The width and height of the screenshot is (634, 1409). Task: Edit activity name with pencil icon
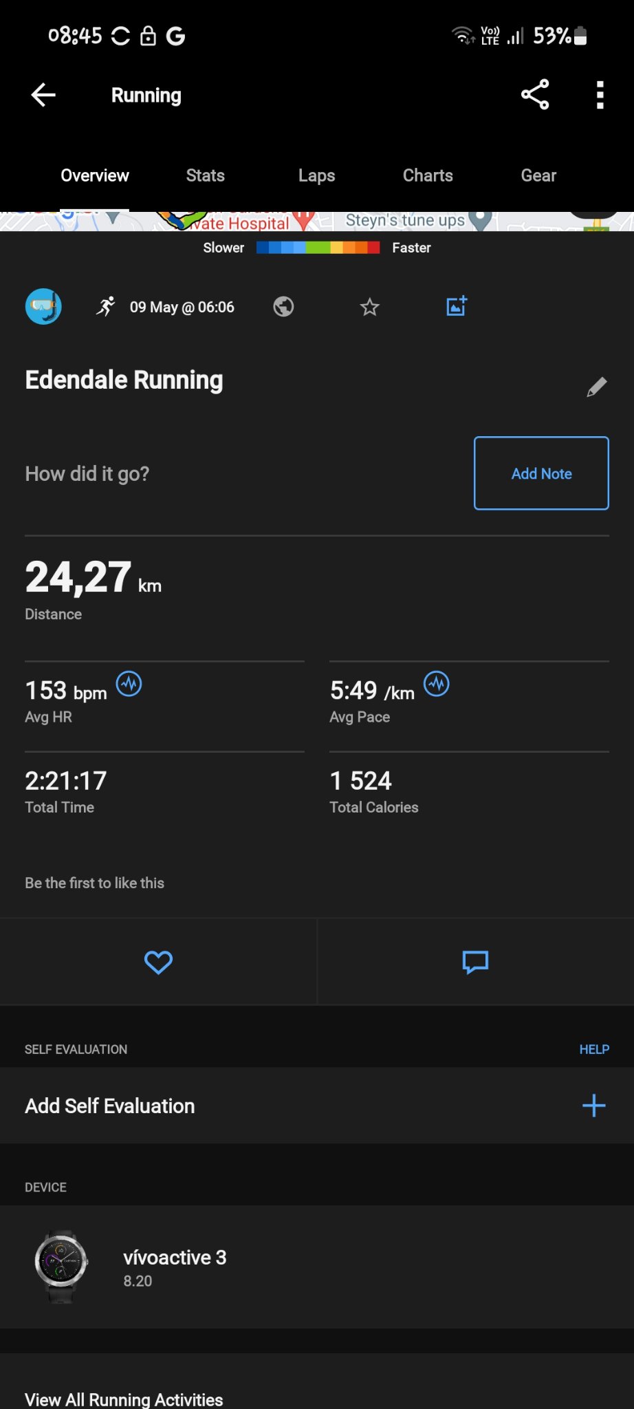pos(596,387)
